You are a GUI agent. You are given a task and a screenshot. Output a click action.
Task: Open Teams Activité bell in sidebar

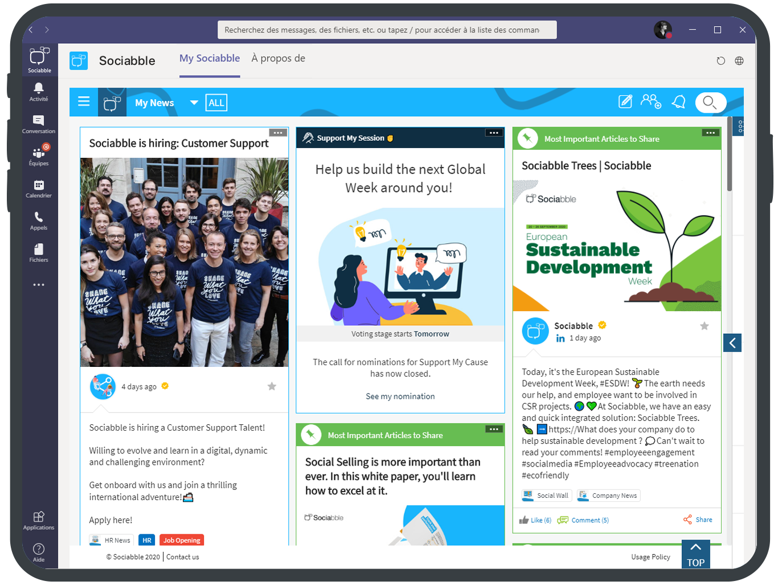point(39,91)
